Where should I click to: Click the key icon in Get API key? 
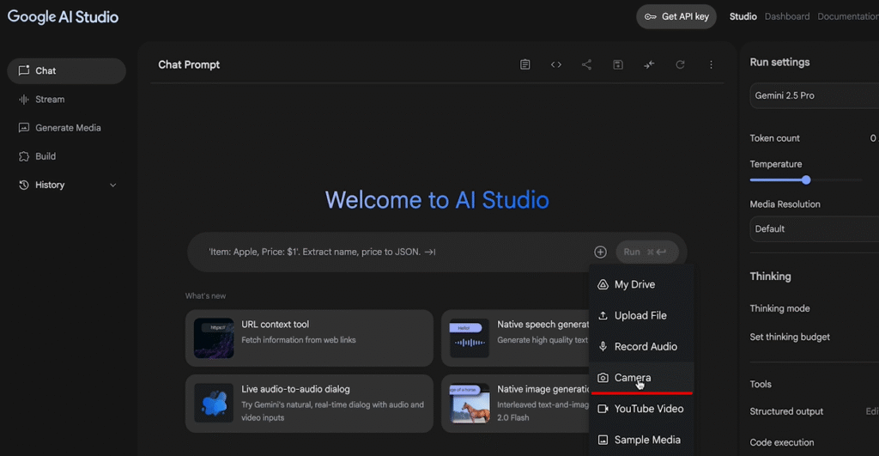(651, 17)
